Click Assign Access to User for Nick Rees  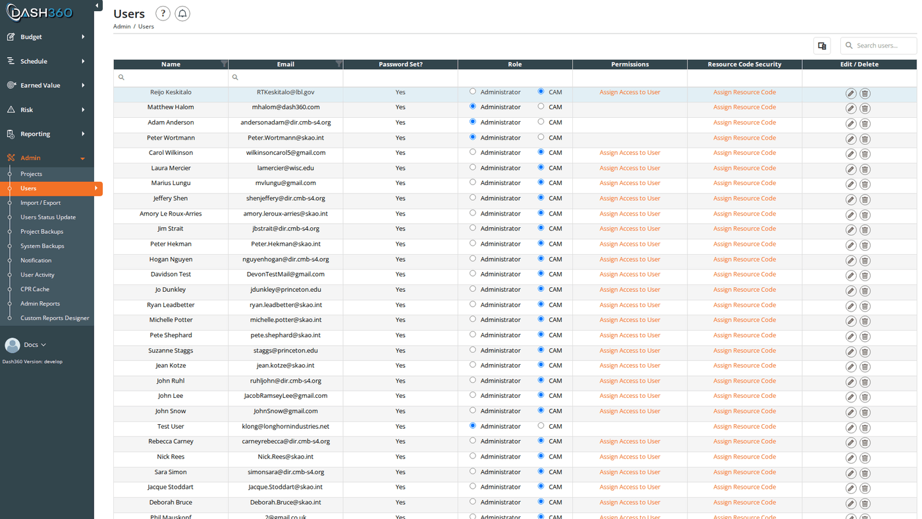[x=630, y=456]
